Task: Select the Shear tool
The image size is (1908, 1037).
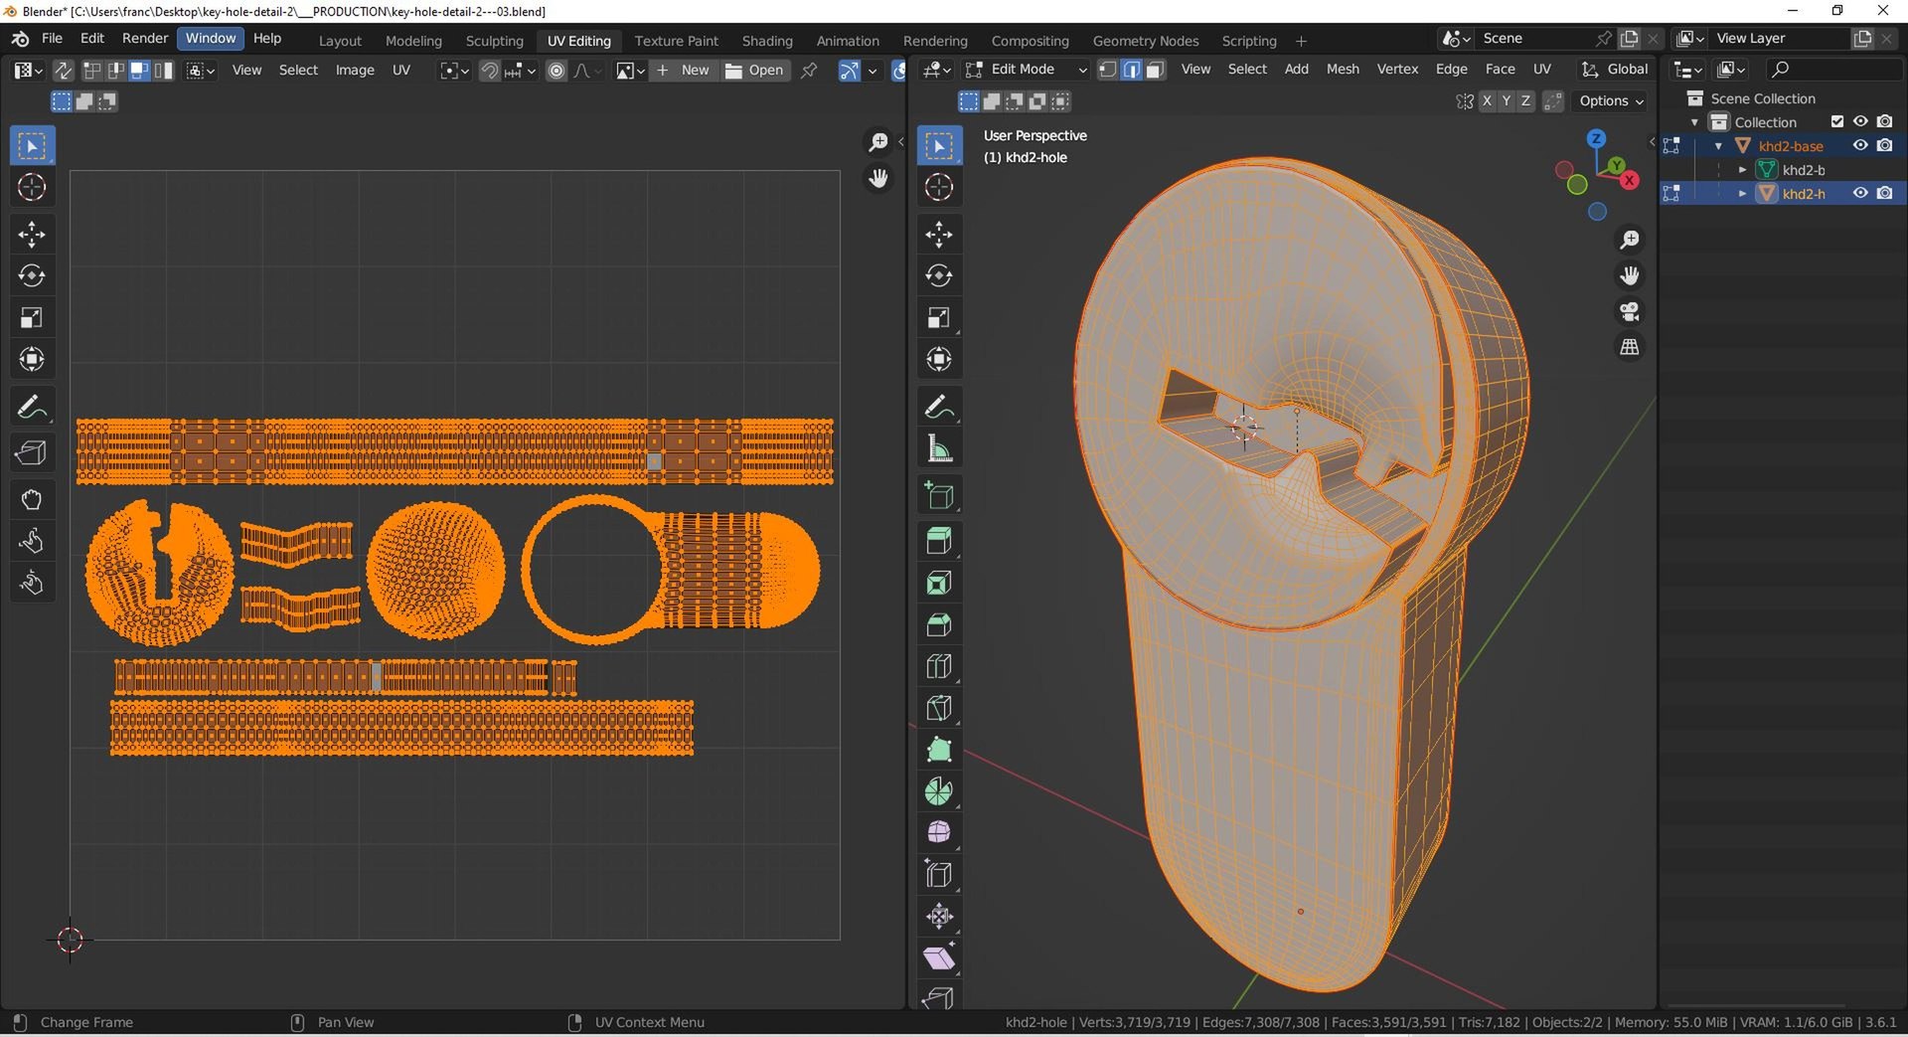Action: tap(939, 958)
